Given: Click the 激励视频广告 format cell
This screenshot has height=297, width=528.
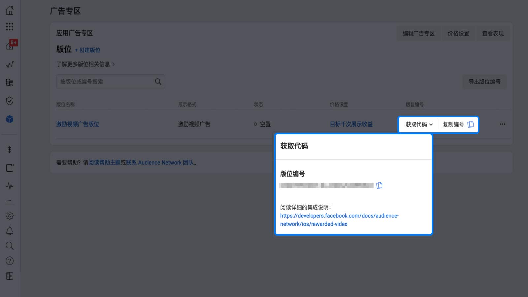Looking at the screenshot, I should [194, 124].
